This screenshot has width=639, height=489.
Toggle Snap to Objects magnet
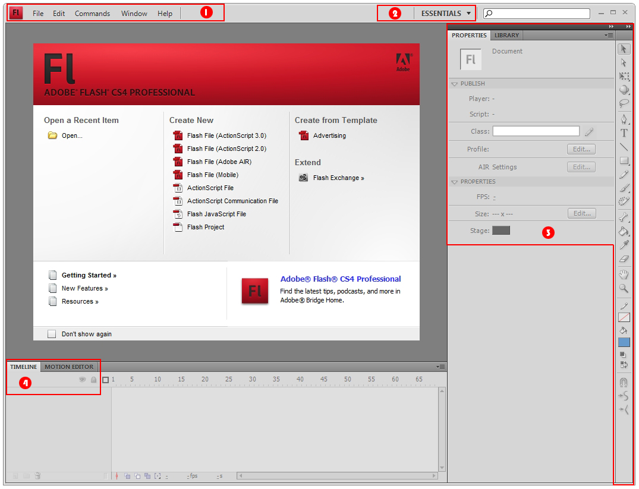624,383
